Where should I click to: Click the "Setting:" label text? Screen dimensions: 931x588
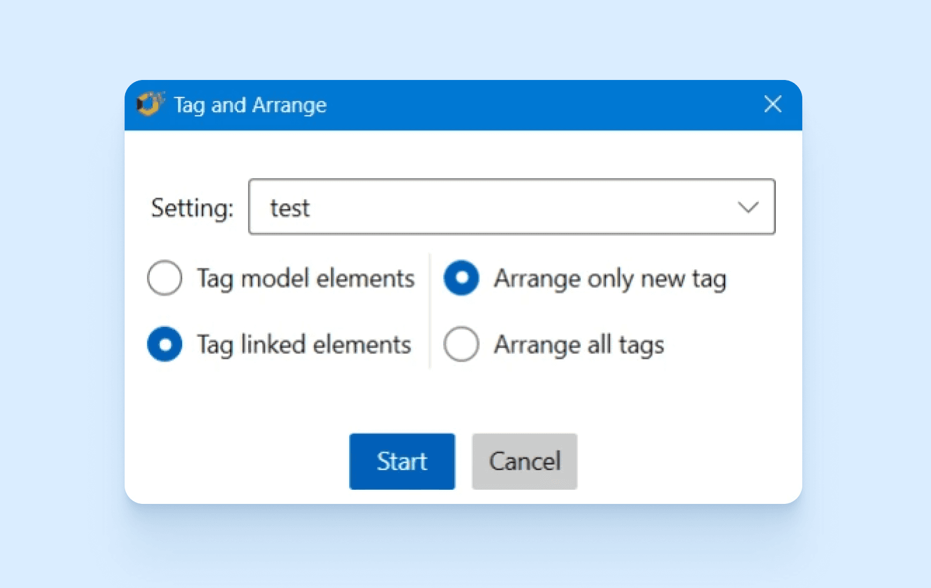[192, 208]
